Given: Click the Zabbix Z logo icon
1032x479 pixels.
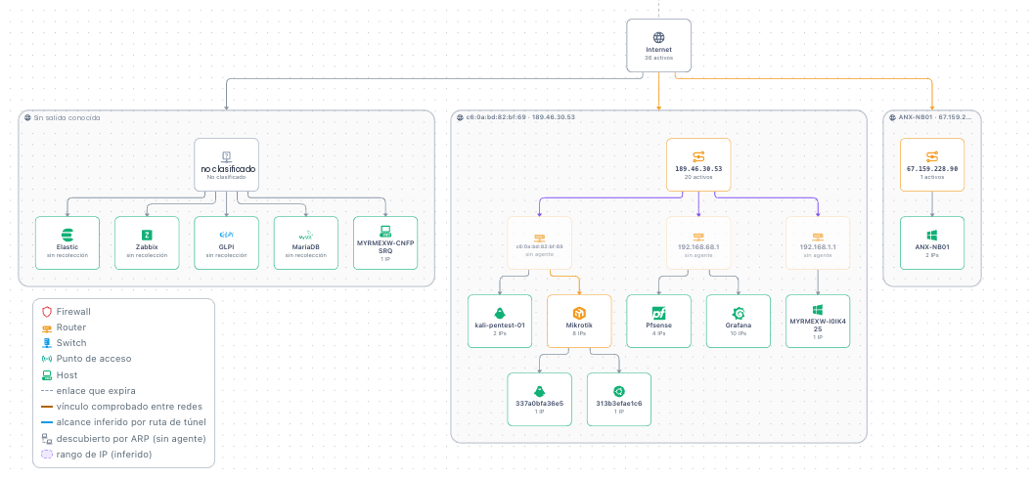Looking at the screenshot, I should pyautogui.click(x=147, y=235).
